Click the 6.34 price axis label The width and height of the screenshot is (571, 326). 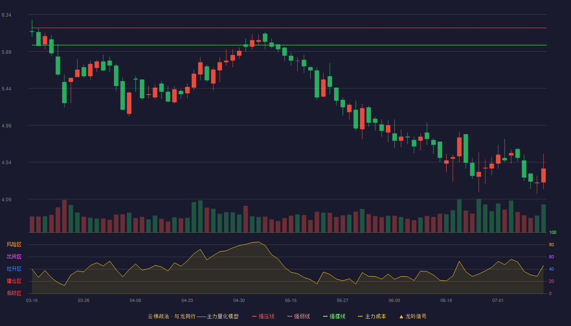click(7, 15)
